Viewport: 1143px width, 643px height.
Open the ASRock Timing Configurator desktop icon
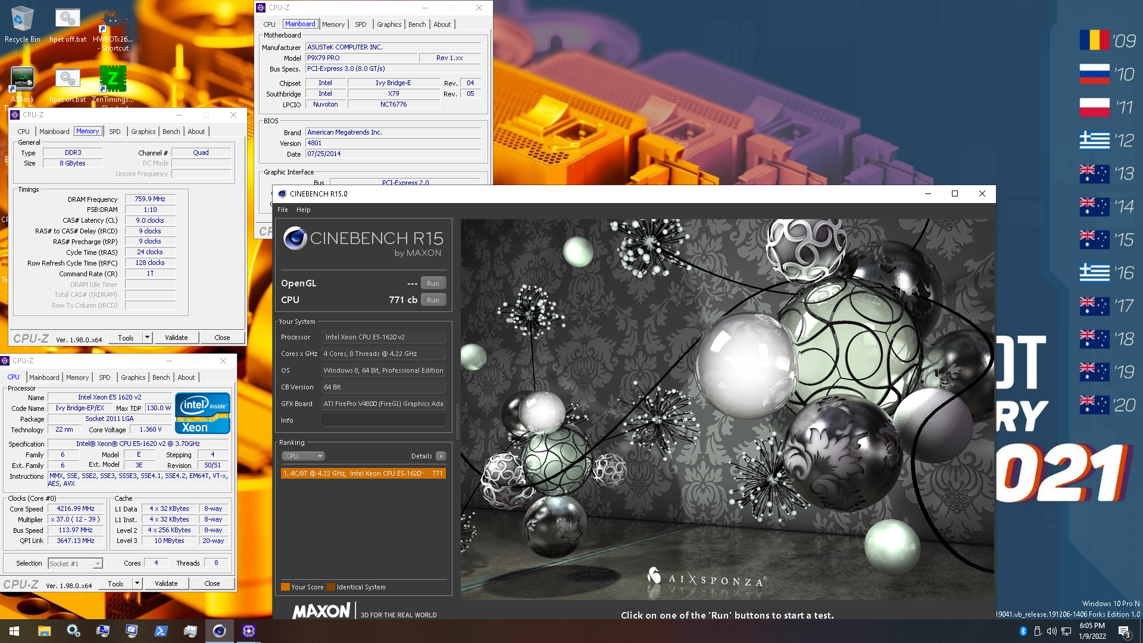pyautogui.click(x=22, y=84)
